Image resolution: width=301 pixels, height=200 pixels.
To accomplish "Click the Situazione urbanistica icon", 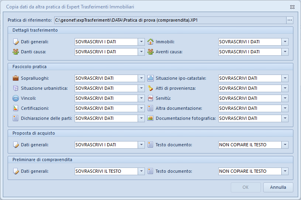I will tap(16, 88).
